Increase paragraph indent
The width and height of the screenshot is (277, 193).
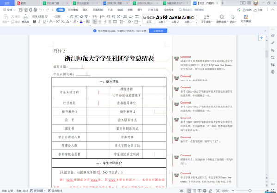click(113, 17)
